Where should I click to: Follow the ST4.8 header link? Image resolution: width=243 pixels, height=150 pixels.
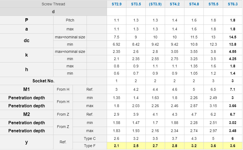click(194, 4)
